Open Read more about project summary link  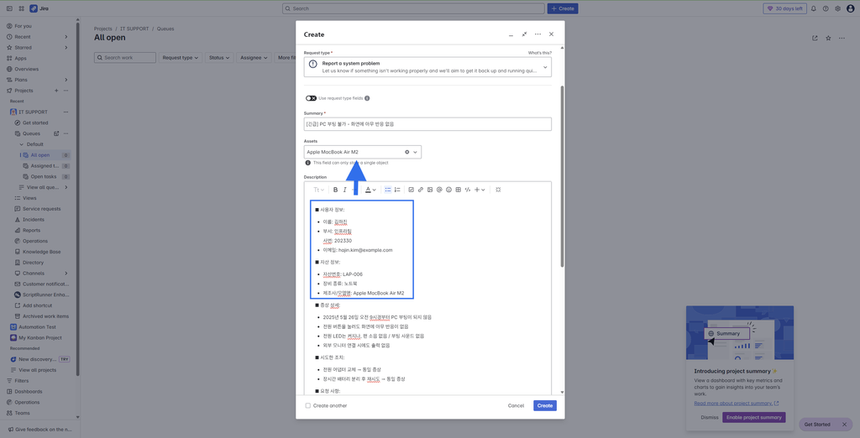(736, 404)
